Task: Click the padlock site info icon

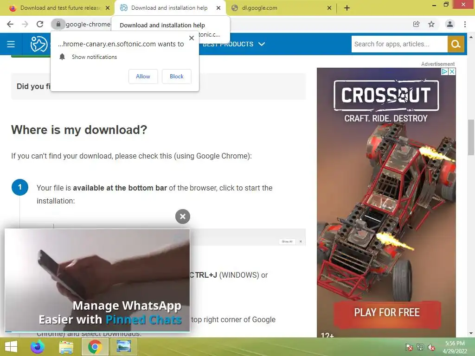Action: [58, 24]
